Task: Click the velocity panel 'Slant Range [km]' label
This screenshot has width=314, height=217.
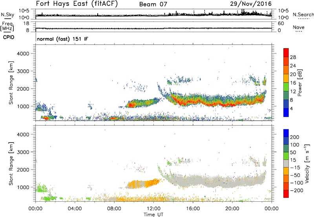Action: point(11,164)
